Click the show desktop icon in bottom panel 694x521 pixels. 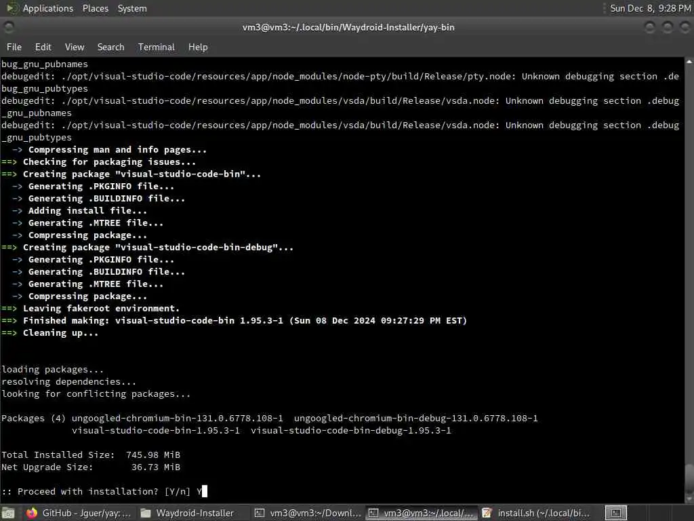(x=8, y=513)
